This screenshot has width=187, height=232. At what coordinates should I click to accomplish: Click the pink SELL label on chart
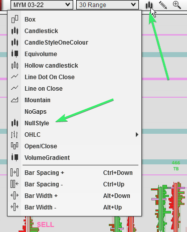pos(46,224)
